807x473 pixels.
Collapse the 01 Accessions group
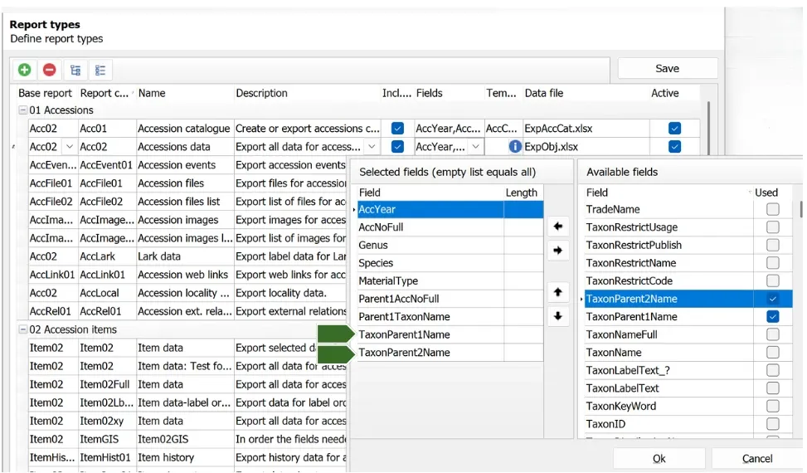click(22, 110)
